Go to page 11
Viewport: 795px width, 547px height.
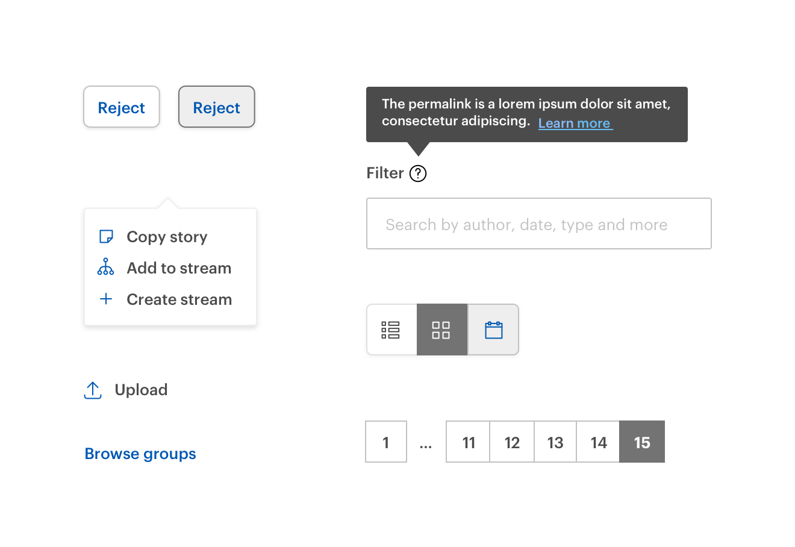point(468,442)
